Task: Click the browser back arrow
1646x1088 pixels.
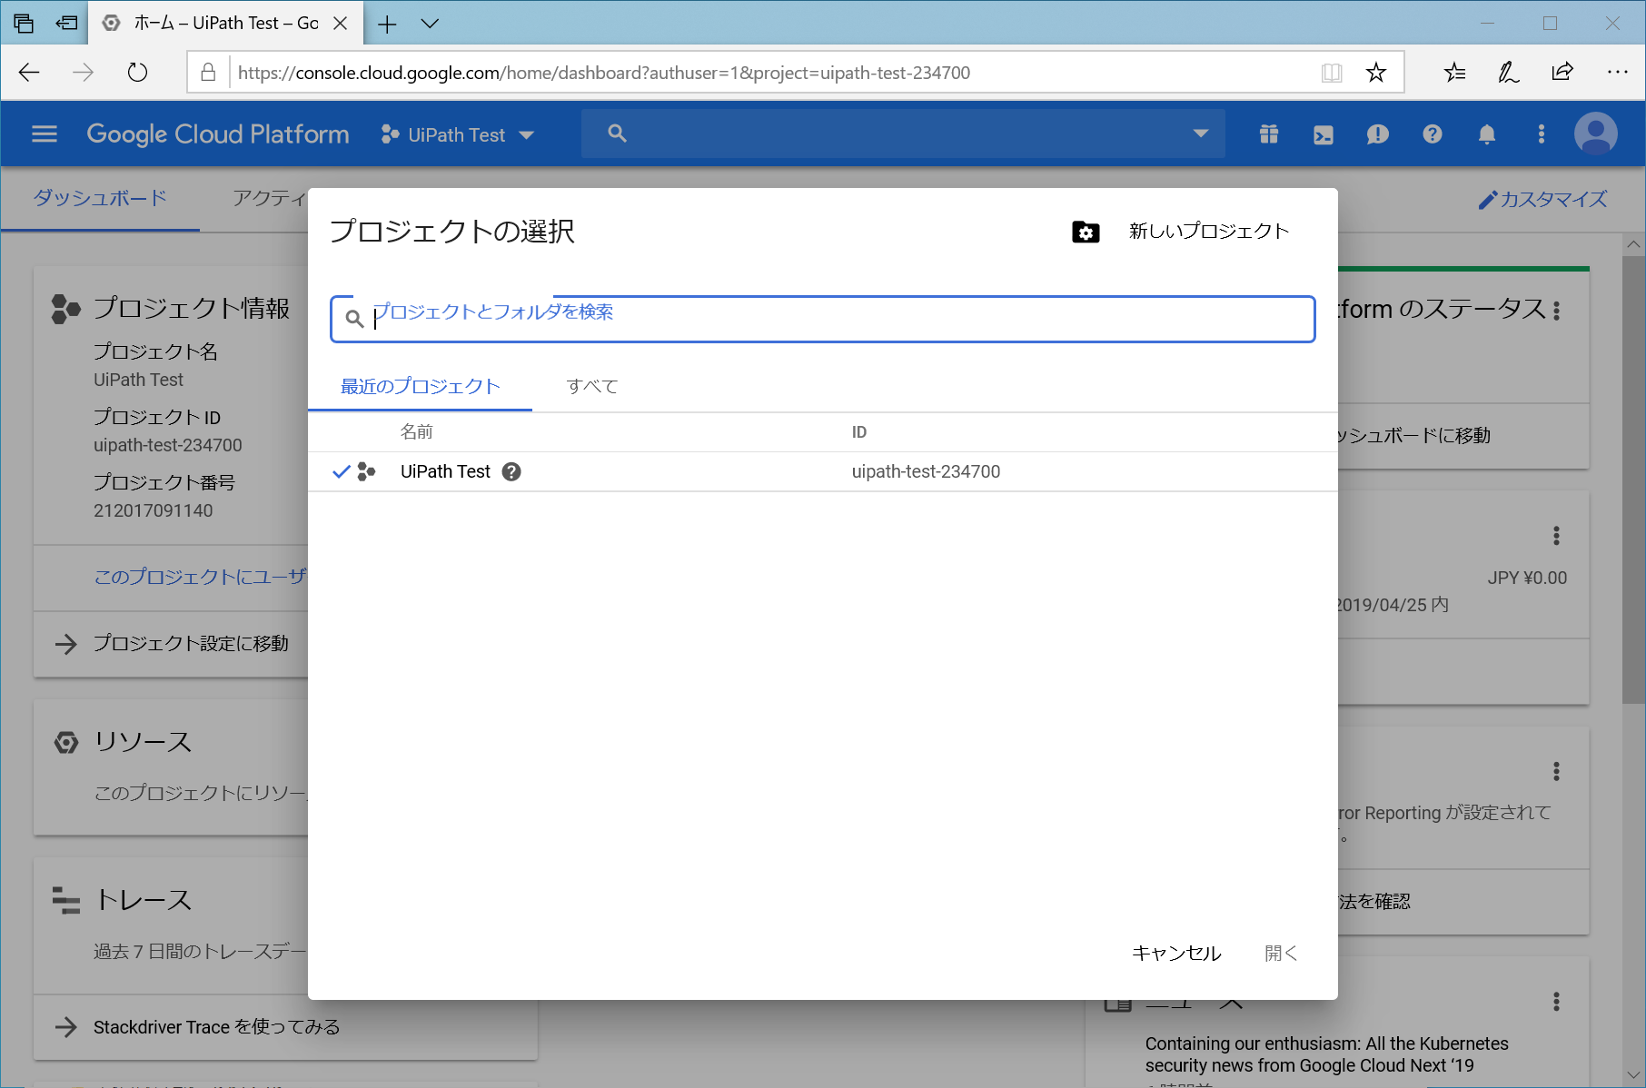Action: [x=29, y=73]
